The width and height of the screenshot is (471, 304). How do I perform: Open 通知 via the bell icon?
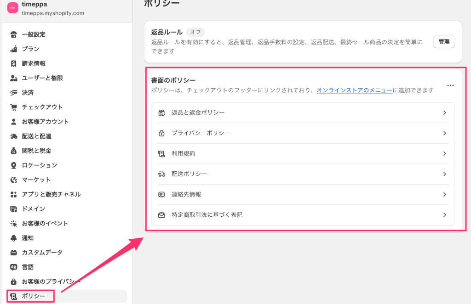(x=14, y=238)
